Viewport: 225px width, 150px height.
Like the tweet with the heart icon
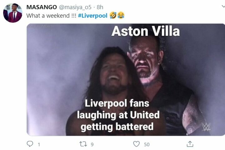(136, 144)
